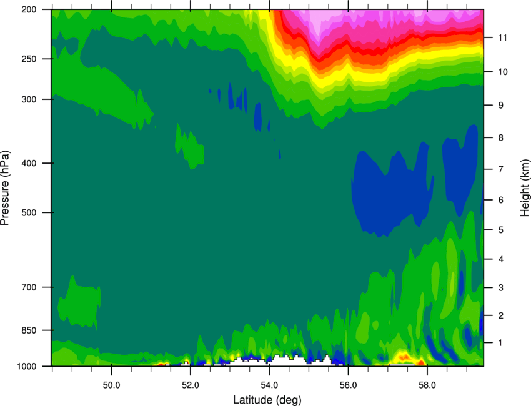Pick the 9 km height label
The width and height of the screenshot is (531, 406).
click(500, 105)
